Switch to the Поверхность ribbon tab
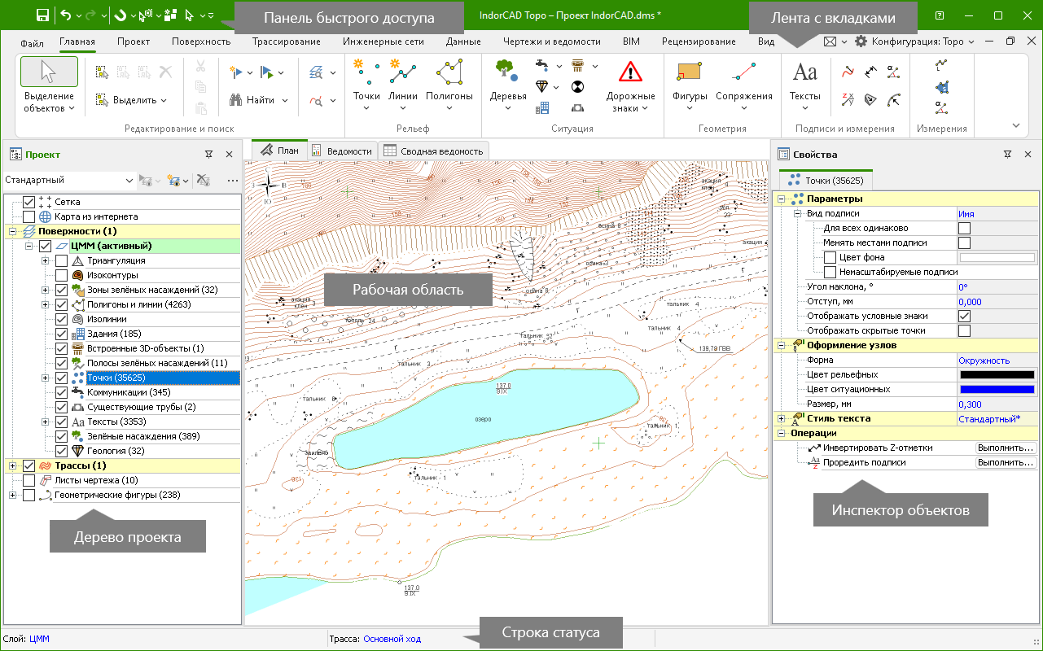The height and width of the screenshot is (651, 1043). (x=200, y=42)
